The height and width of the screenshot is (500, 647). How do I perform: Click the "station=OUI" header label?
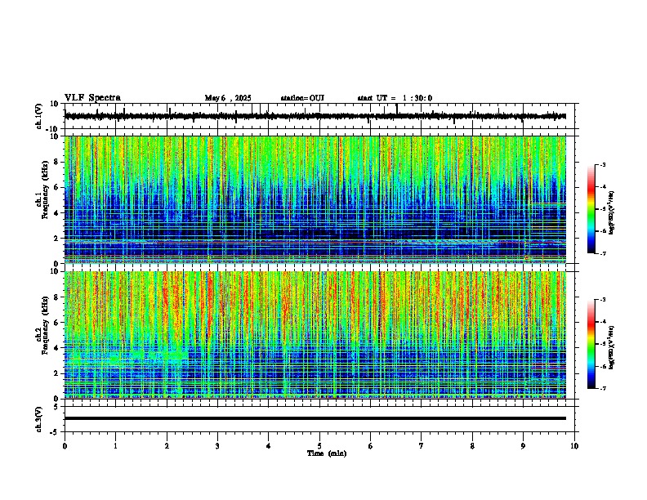[302, 98]
